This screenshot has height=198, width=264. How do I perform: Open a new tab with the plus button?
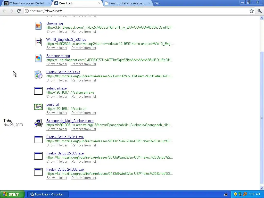156,3
